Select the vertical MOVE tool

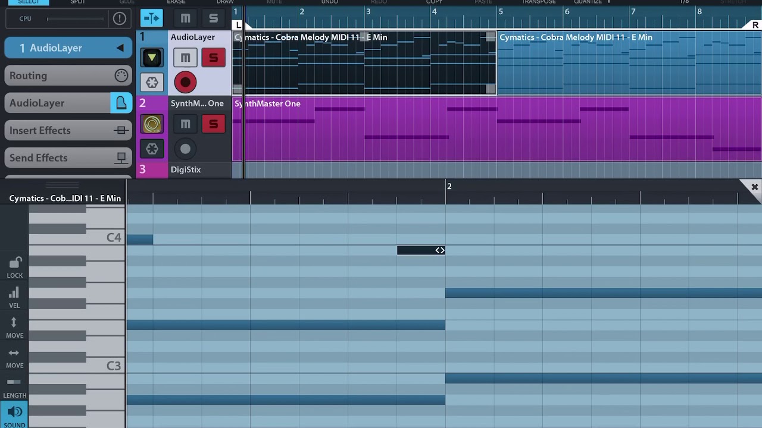pos(14,326)
